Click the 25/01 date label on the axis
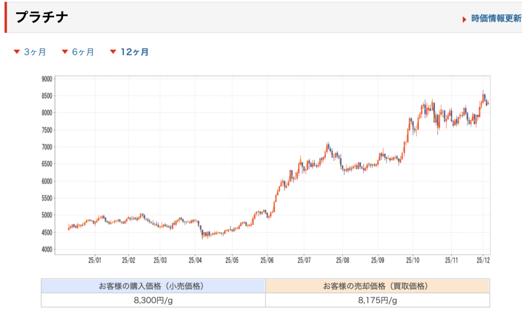This screenshot has width=522, height=314. (95, 259)
